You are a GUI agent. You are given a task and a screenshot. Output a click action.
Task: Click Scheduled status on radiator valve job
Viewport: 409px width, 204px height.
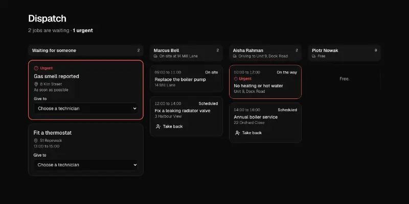click(x=208, y=104)
